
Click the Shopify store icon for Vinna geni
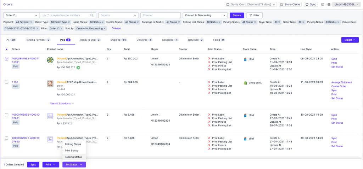point(245,82)
